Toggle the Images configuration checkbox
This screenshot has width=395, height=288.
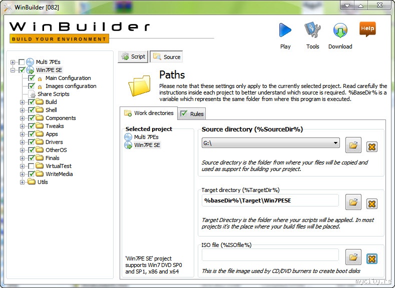31,86
